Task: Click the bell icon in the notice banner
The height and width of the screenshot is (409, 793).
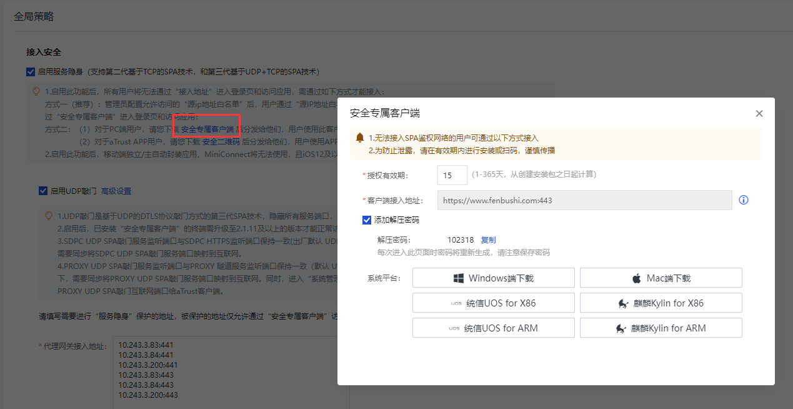Action: pyautogui.click(x=359, y=138)
